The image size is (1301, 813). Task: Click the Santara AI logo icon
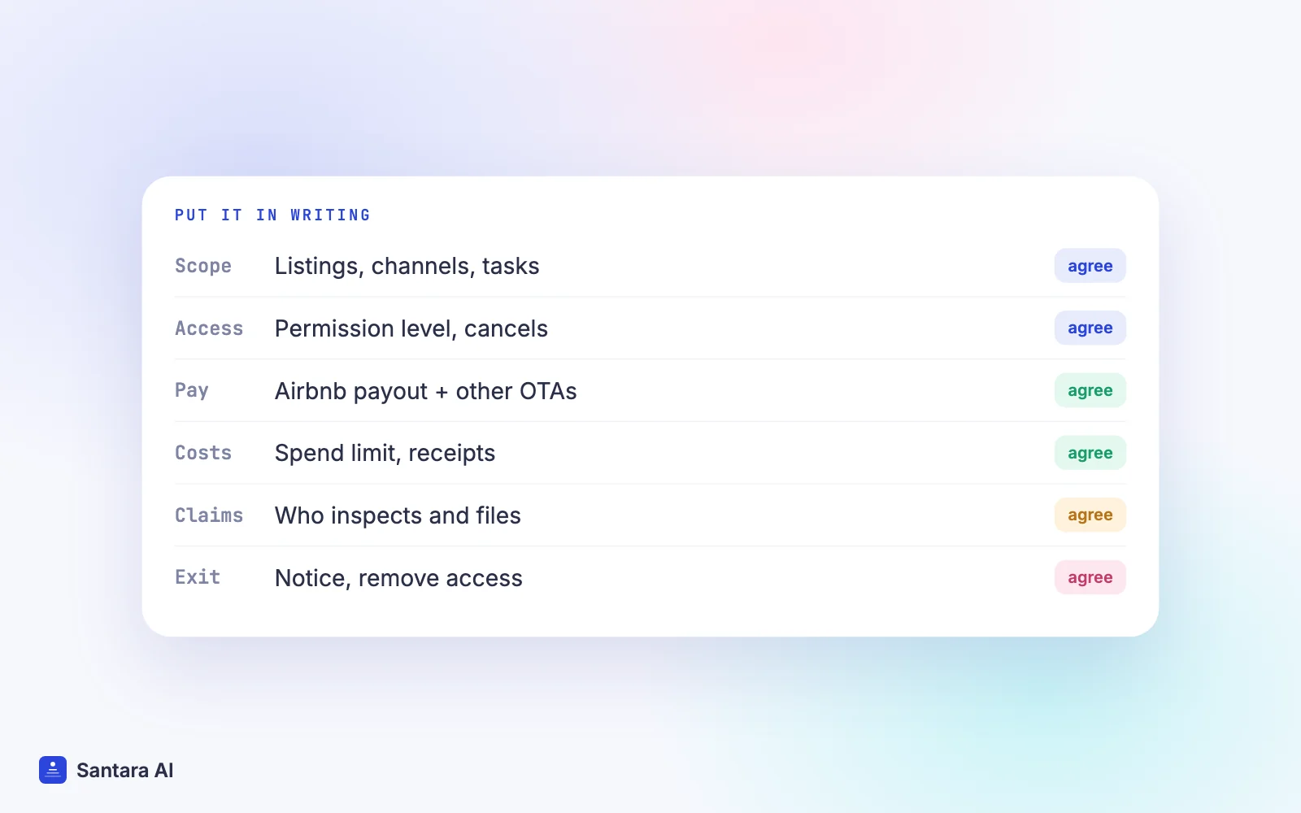(53, 770)
